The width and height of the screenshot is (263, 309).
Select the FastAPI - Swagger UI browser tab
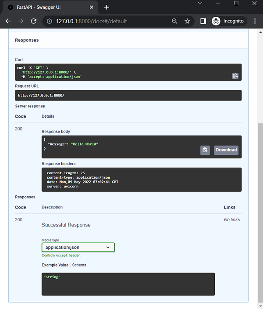pyautogui.click(x=48, y=7)
